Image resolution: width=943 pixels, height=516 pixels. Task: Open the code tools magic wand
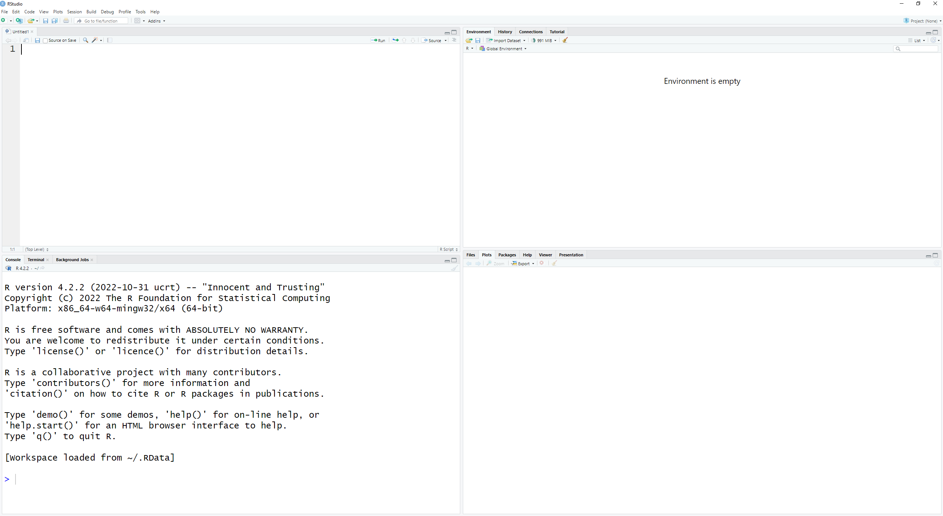[95, 40]
